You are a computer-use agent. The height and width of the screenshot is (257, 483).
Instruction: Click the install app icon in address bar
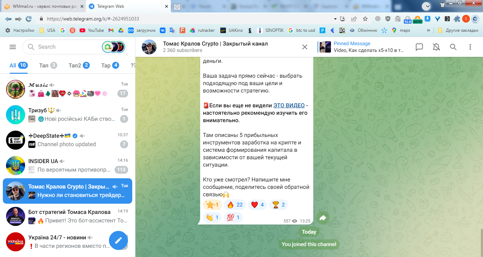coord(342,19)
